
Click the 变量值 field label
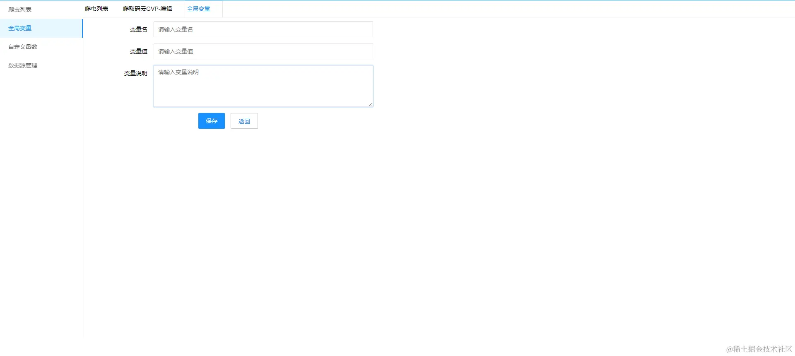(139, 51)
